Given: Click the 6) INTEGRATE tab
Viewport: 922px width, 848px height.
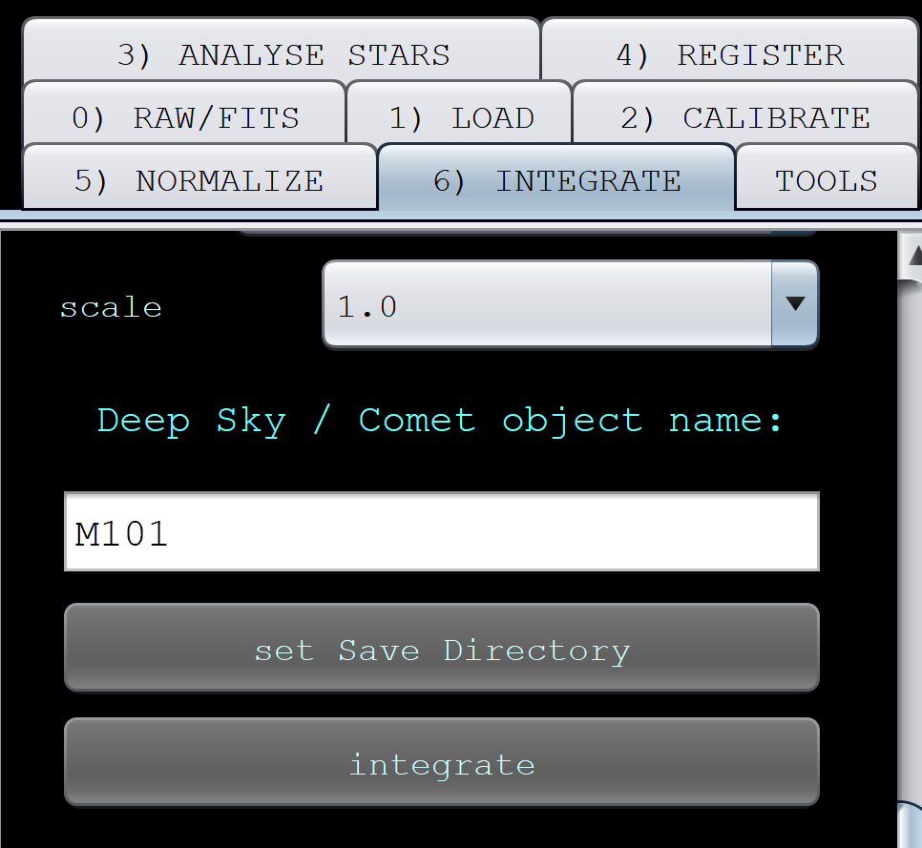Looking at the screenshot, I should tap(556, 180).
